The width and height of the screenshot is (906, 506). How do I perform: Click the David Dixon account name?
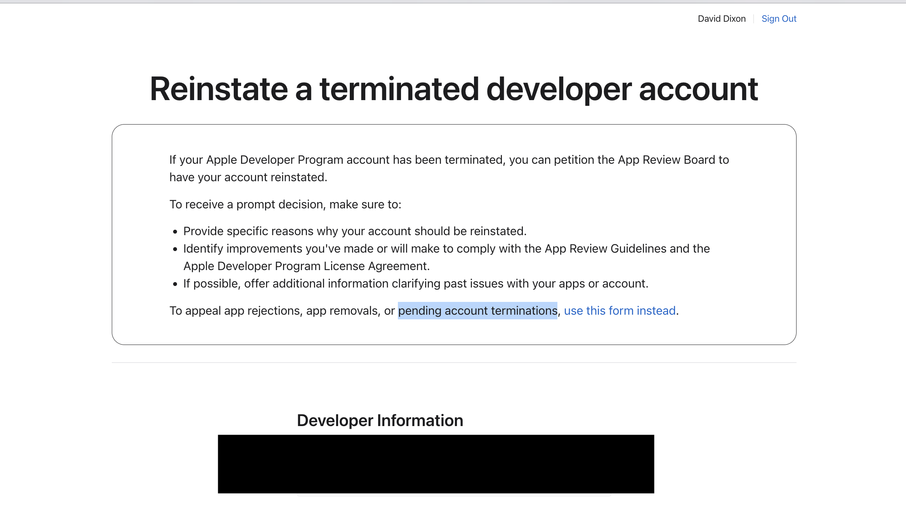(721, 19)
